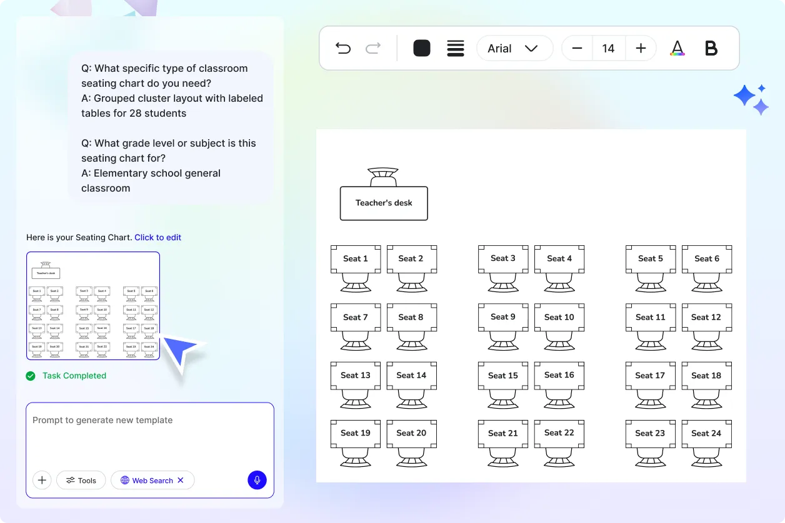
Task: Open the Arial font dropdown
Action: tap(514, 48)
